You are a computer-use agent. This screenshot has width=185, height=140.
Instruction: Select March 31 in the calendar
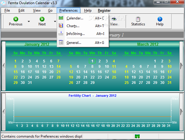[169, 82]
